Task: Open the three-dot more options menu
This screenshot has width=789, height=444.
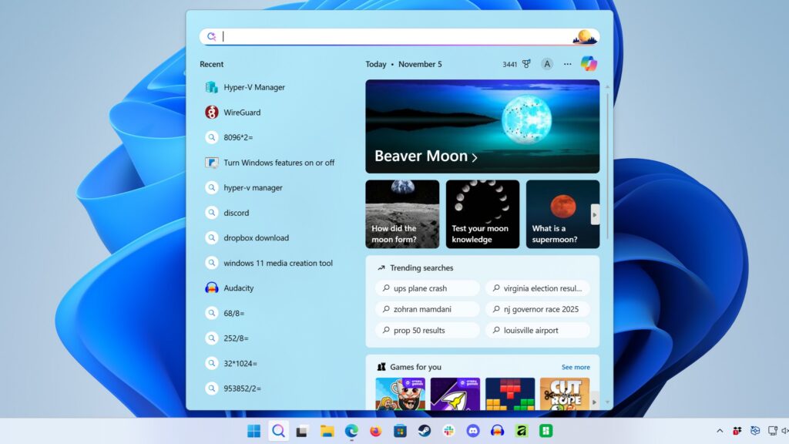Action: [x=568, y=64]
